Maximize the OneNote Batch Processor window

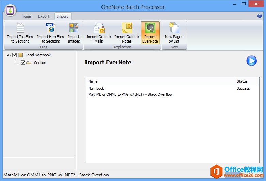tap(244, 4)
